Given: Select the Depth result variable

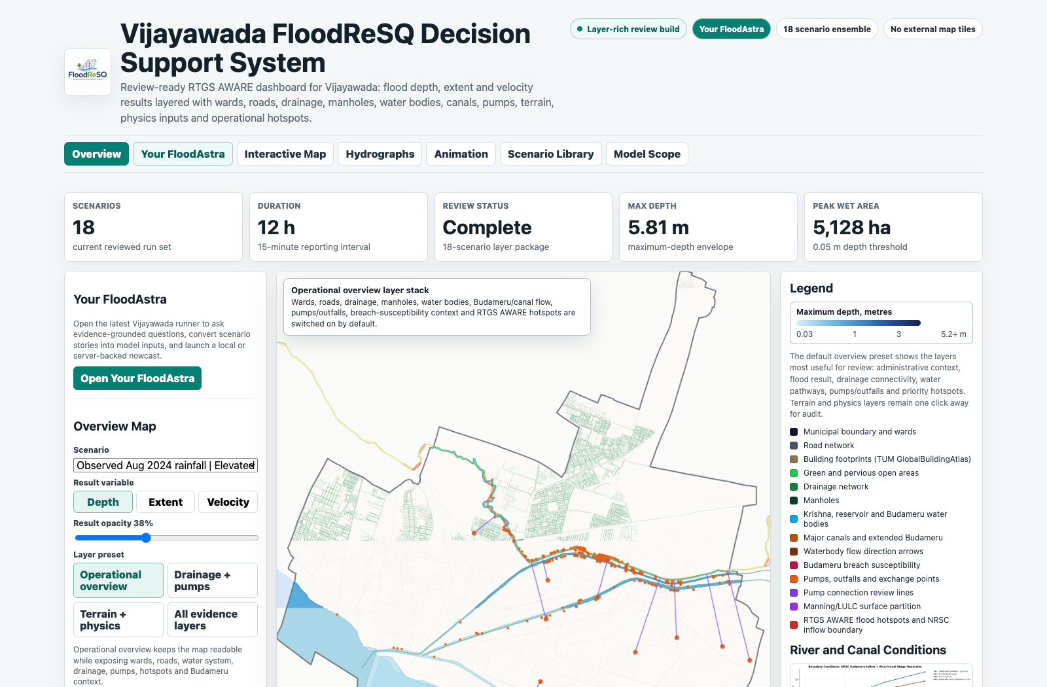Looking at the screenshot, I should point(103,502).
